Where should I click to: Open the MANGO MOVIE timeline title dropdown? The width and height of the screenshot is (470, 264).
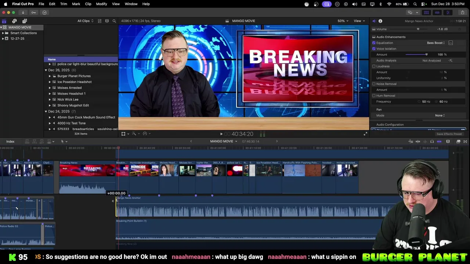pyautogui.click(x=224, y=141)
